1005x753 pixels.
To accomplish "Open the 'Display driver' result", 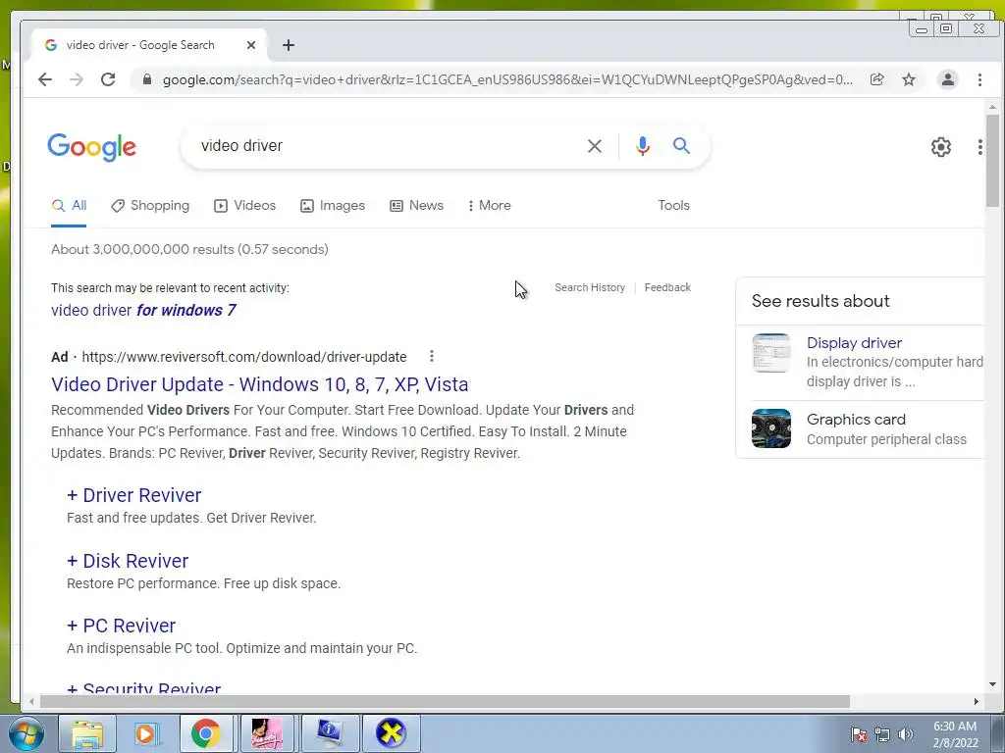I will [855, 343].
